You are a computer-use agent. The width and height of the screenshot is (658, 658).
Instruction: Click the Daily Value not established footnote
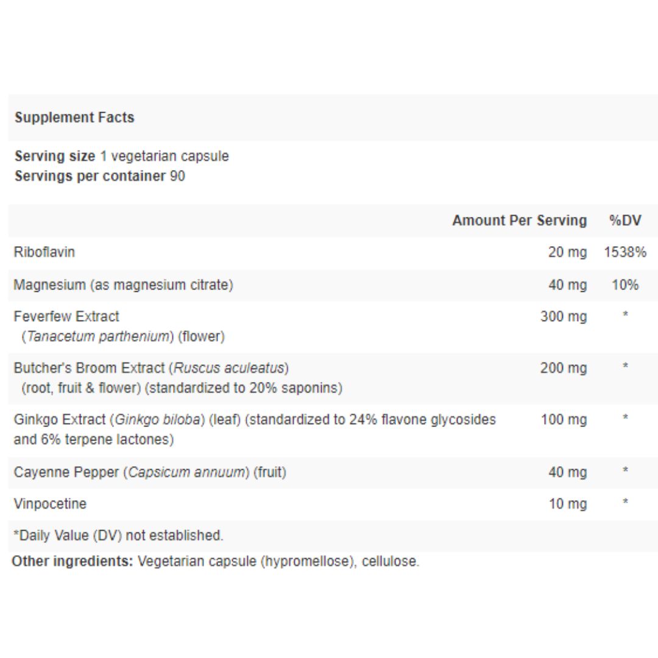118,536
